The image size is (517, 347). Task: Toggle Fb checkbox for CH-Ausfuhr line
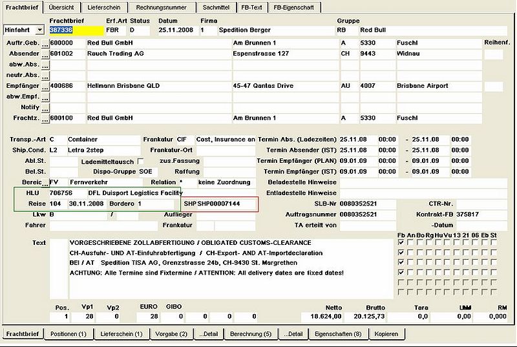[x=401, y=253]
